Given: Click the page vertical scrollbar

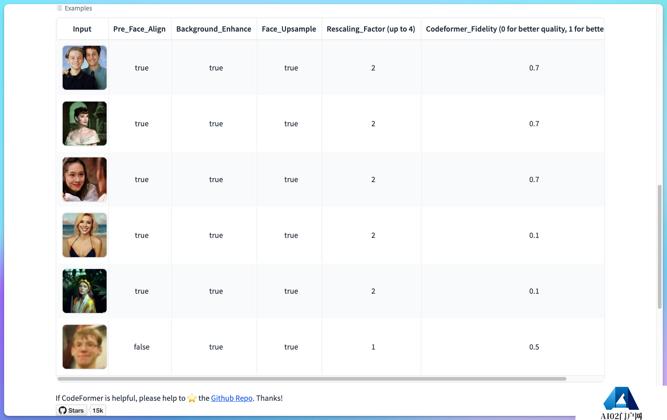Looking at the screenshot, I should coord(659,247).
